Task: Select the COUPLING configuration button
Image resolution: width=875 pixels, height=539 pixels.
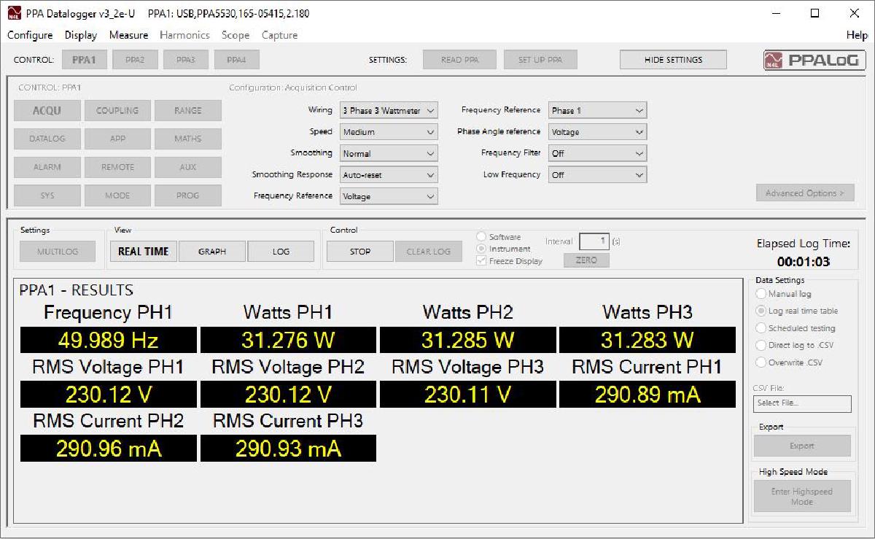Action: click(117, 110)
